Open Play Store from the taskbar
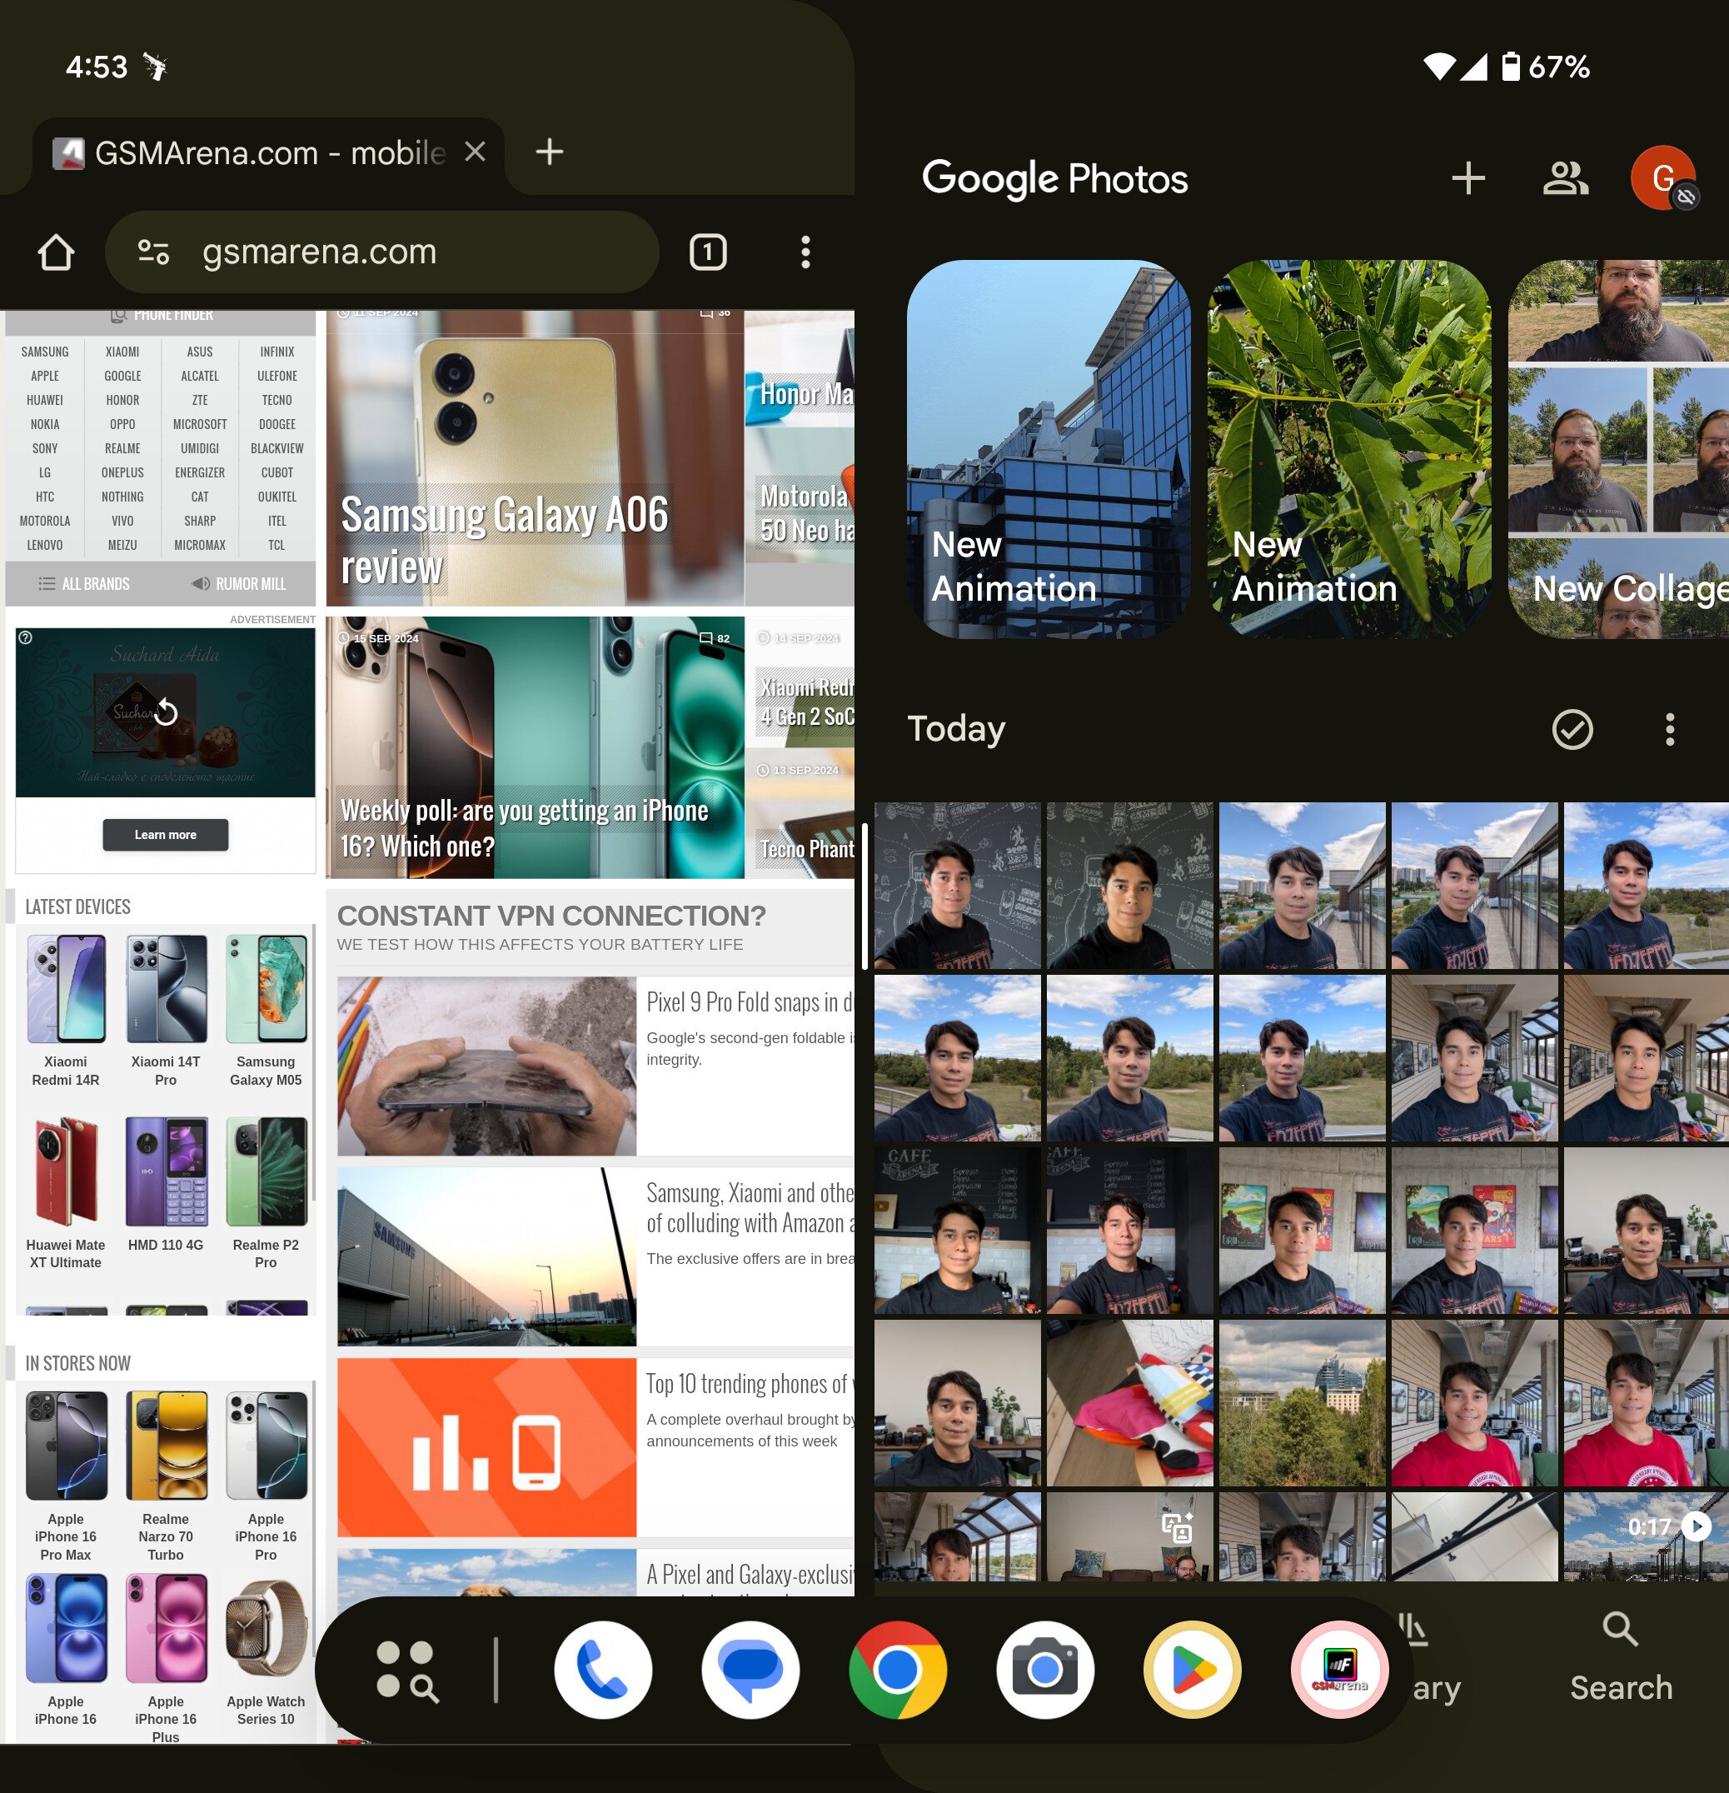 point(1193,1670)
